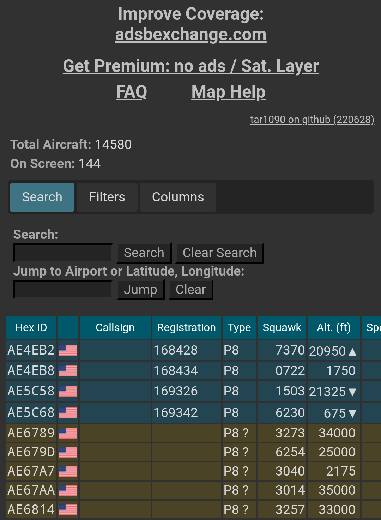381x520 pixels.
Task: Click altitude value 34000
Action: (x=337, y=433)
